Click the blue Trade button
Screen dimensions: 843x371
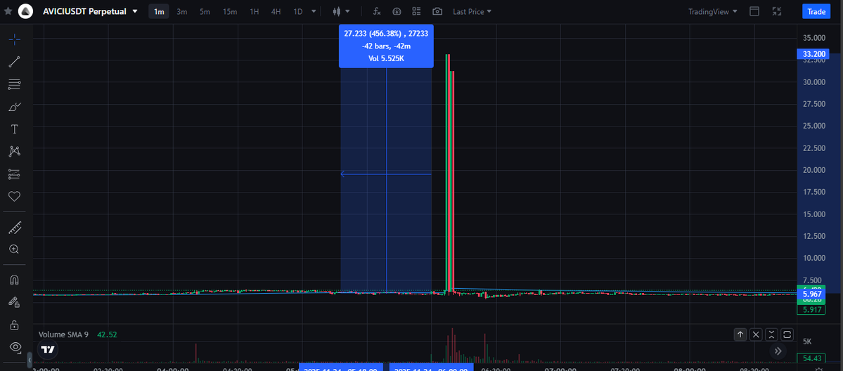point(816,11)
